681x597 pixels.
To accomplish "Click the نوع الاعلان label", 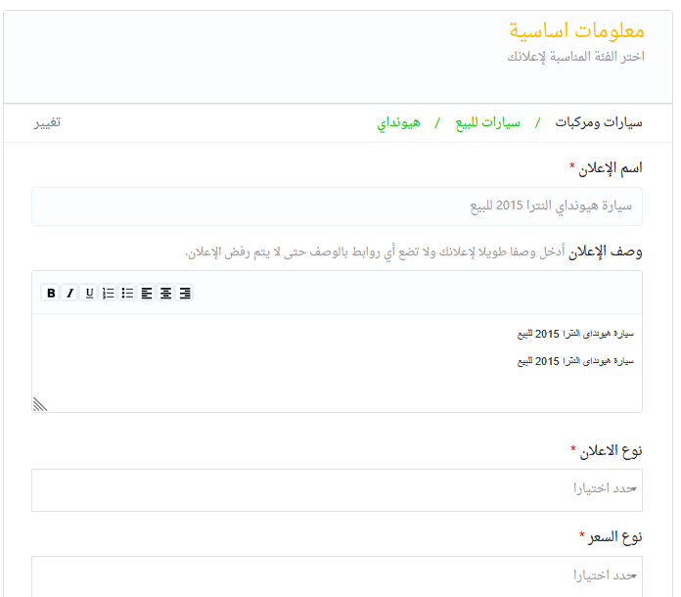I will [x=611, y=451].
